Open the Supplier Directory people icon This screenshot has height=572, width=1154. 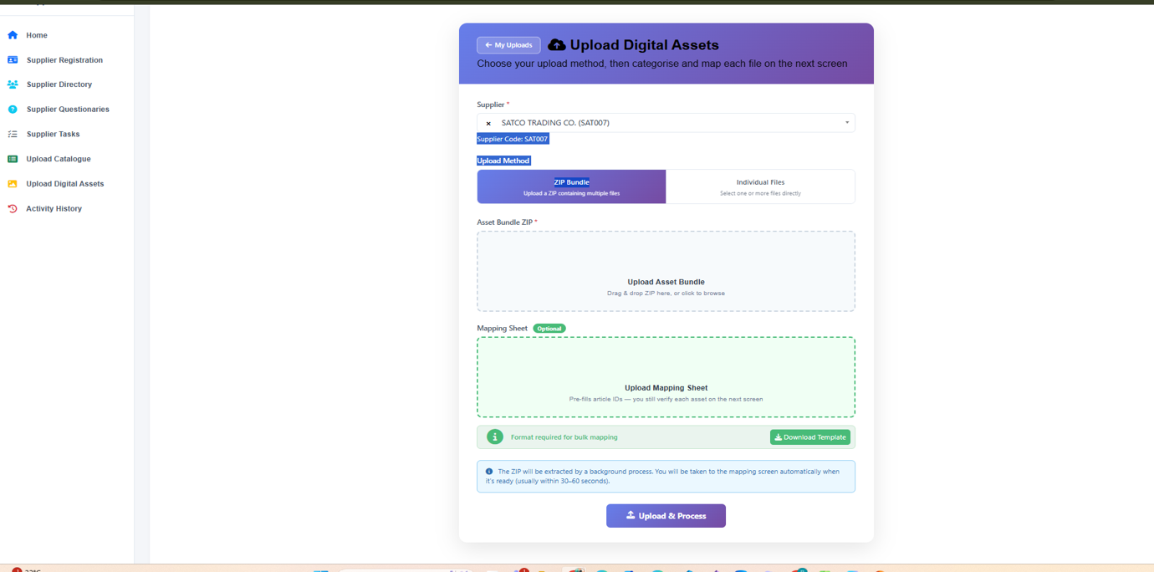click(13, 84)
